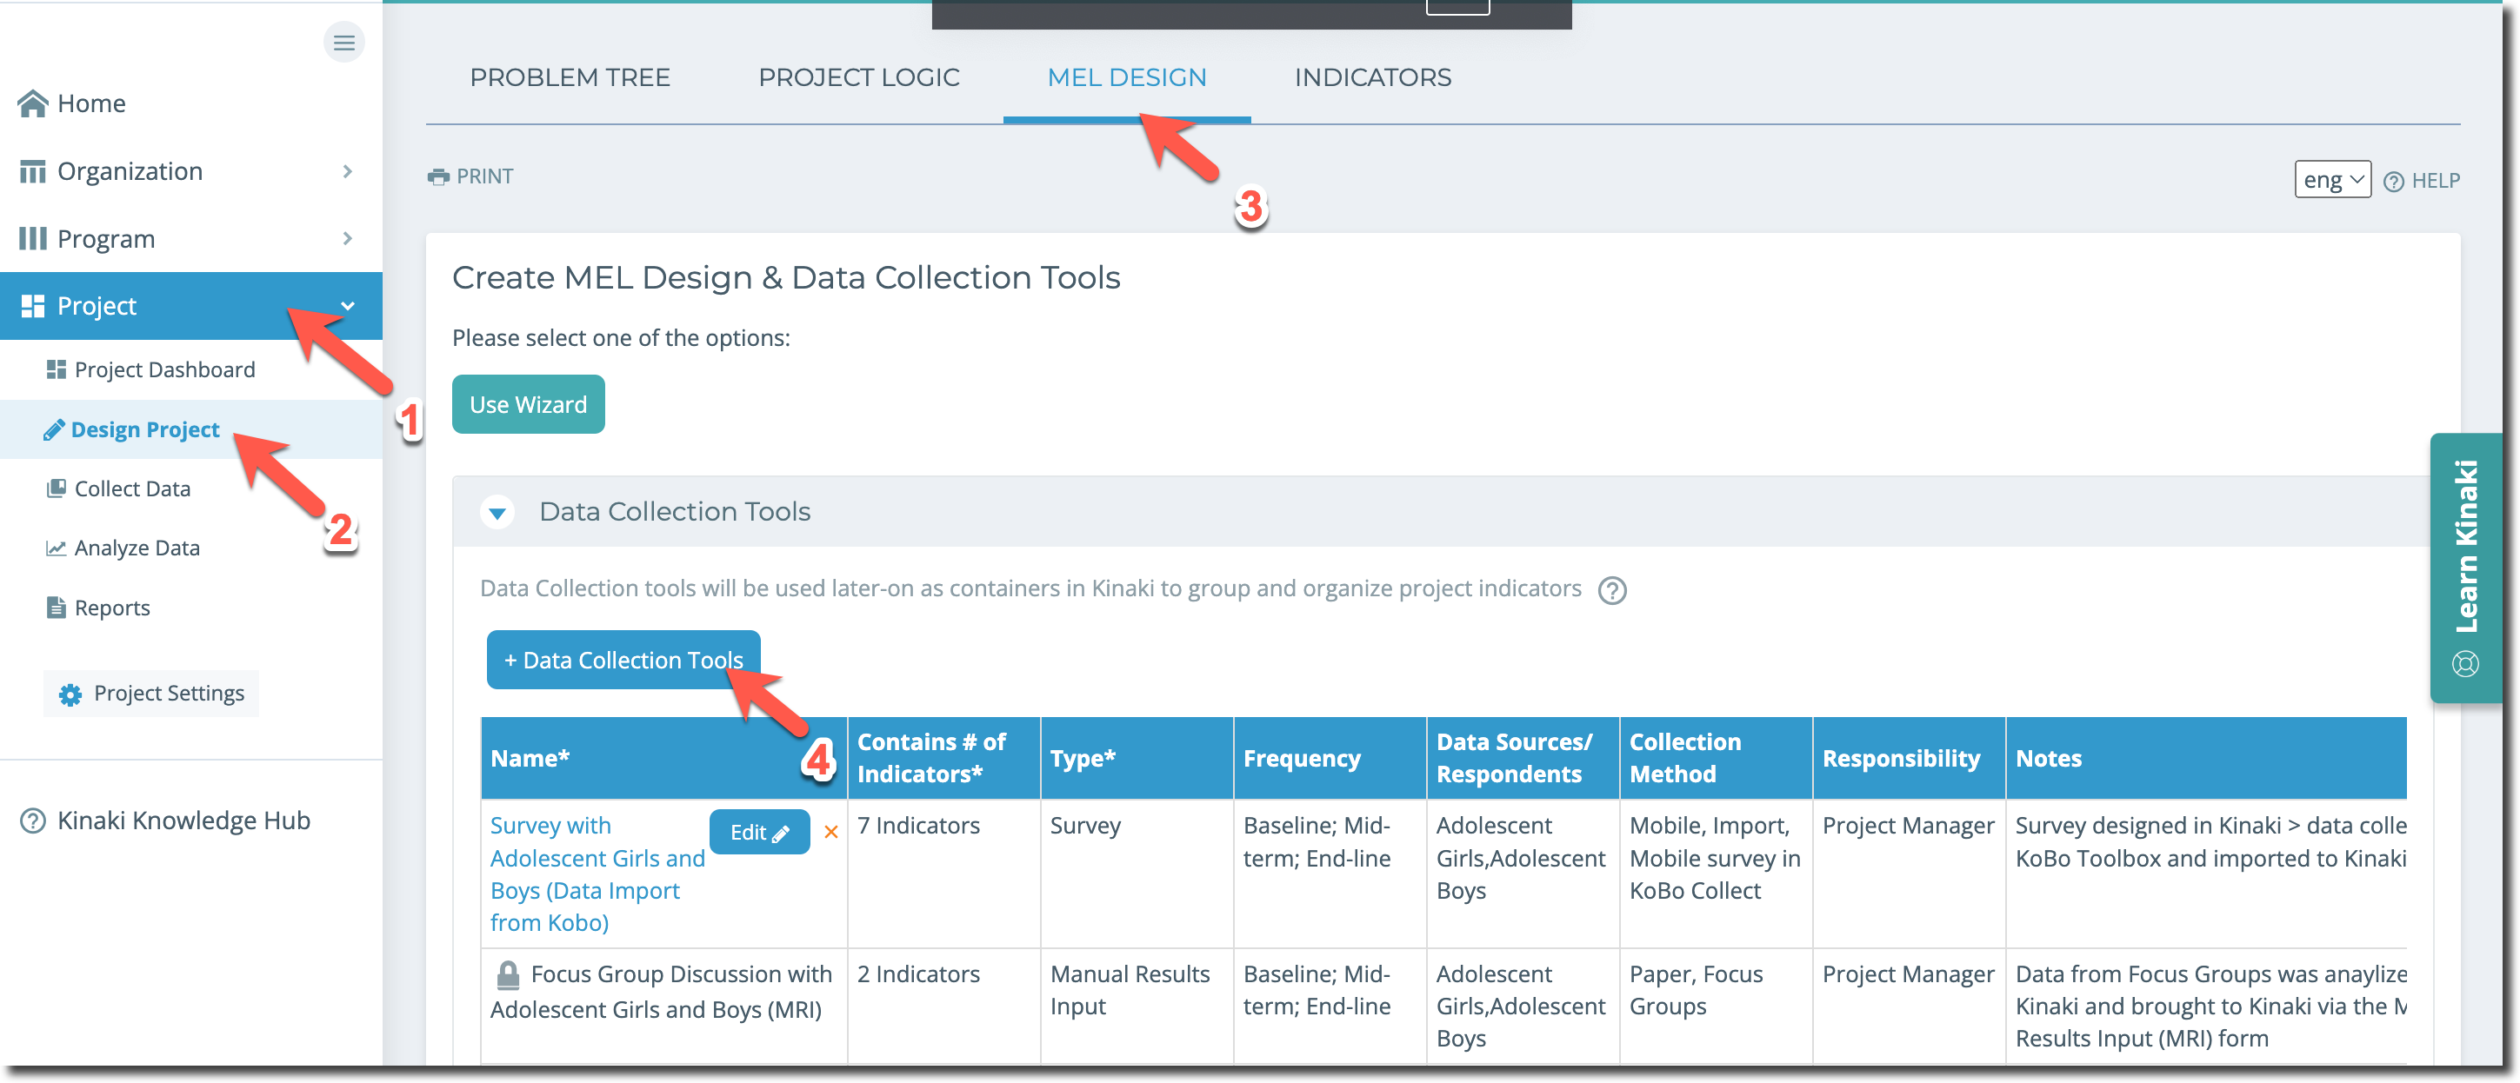Click the Home house icon
Viewport: 2520px width, 1083px height.
pos(32,103)
